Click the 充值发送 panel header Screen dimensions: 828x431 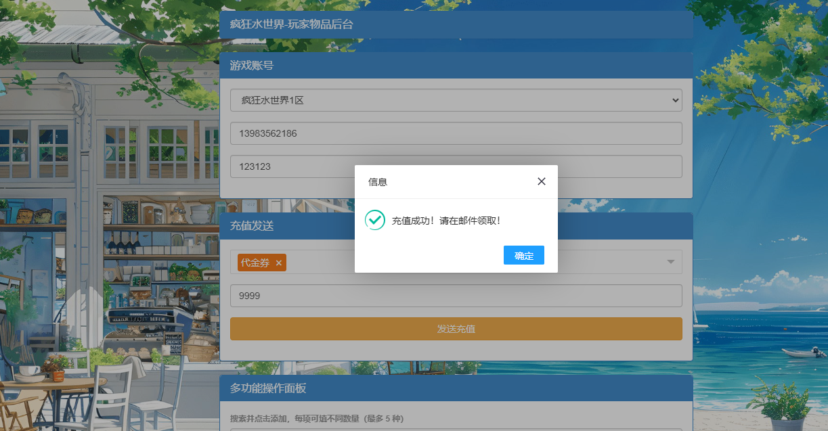pos(456,226)
